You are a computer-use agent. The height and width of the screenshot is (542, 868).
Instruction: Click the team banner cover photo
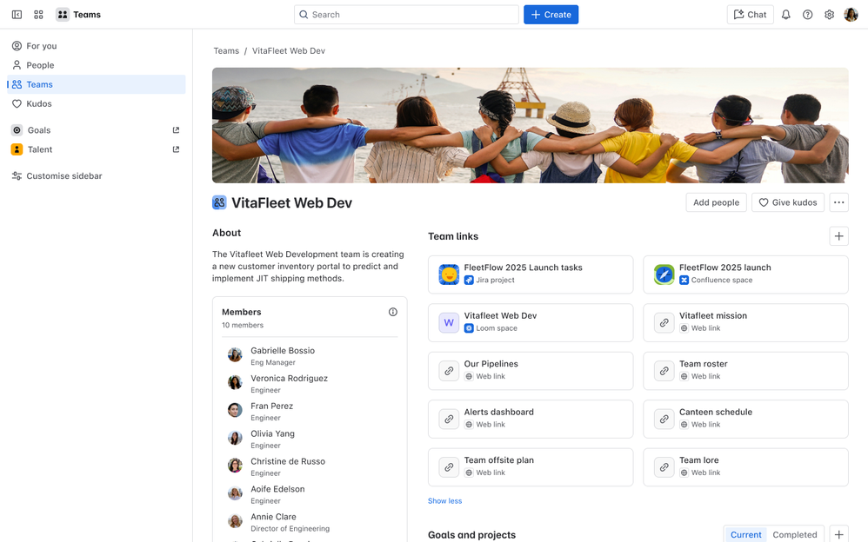531,126
